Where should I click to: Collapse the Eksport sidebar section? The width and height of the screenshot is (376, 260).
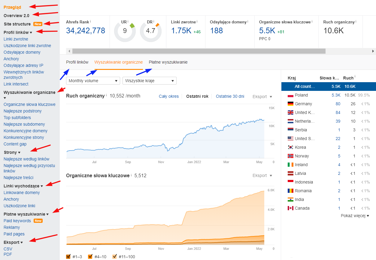pyautogui.click(x=13, y=242)
